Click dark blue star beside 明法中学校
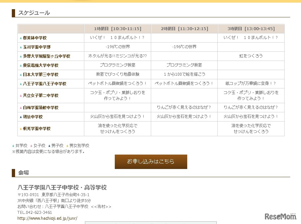The height and width of the screenshot is (224, 301). pyautogui.click(x=21, y=117)
